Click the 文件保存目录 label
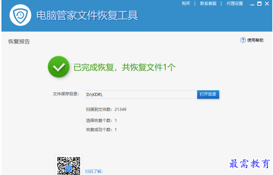 66,94
